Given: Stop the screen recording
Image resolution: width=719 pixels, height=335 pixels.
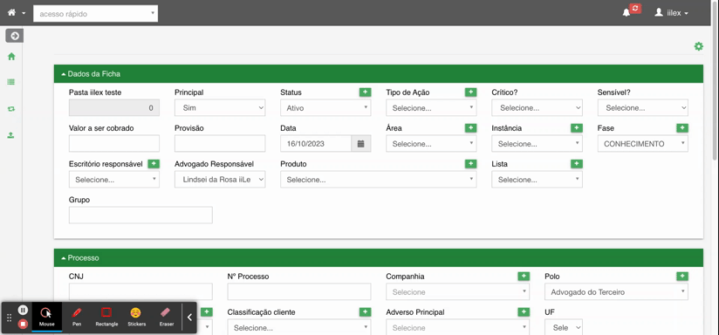Looking at the screenshot, I should coord(24,324).
